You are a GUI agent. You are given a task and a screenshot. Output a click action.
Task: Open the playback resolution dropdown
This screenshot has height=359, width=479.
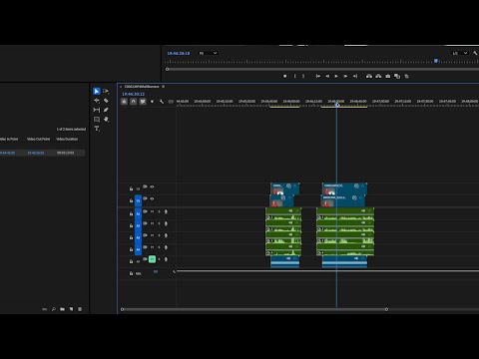click(460, 53)
